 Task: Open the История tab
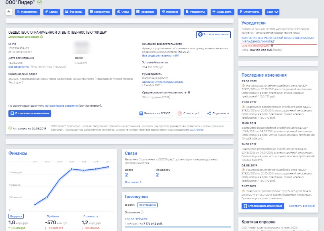(x=170, y=12)
